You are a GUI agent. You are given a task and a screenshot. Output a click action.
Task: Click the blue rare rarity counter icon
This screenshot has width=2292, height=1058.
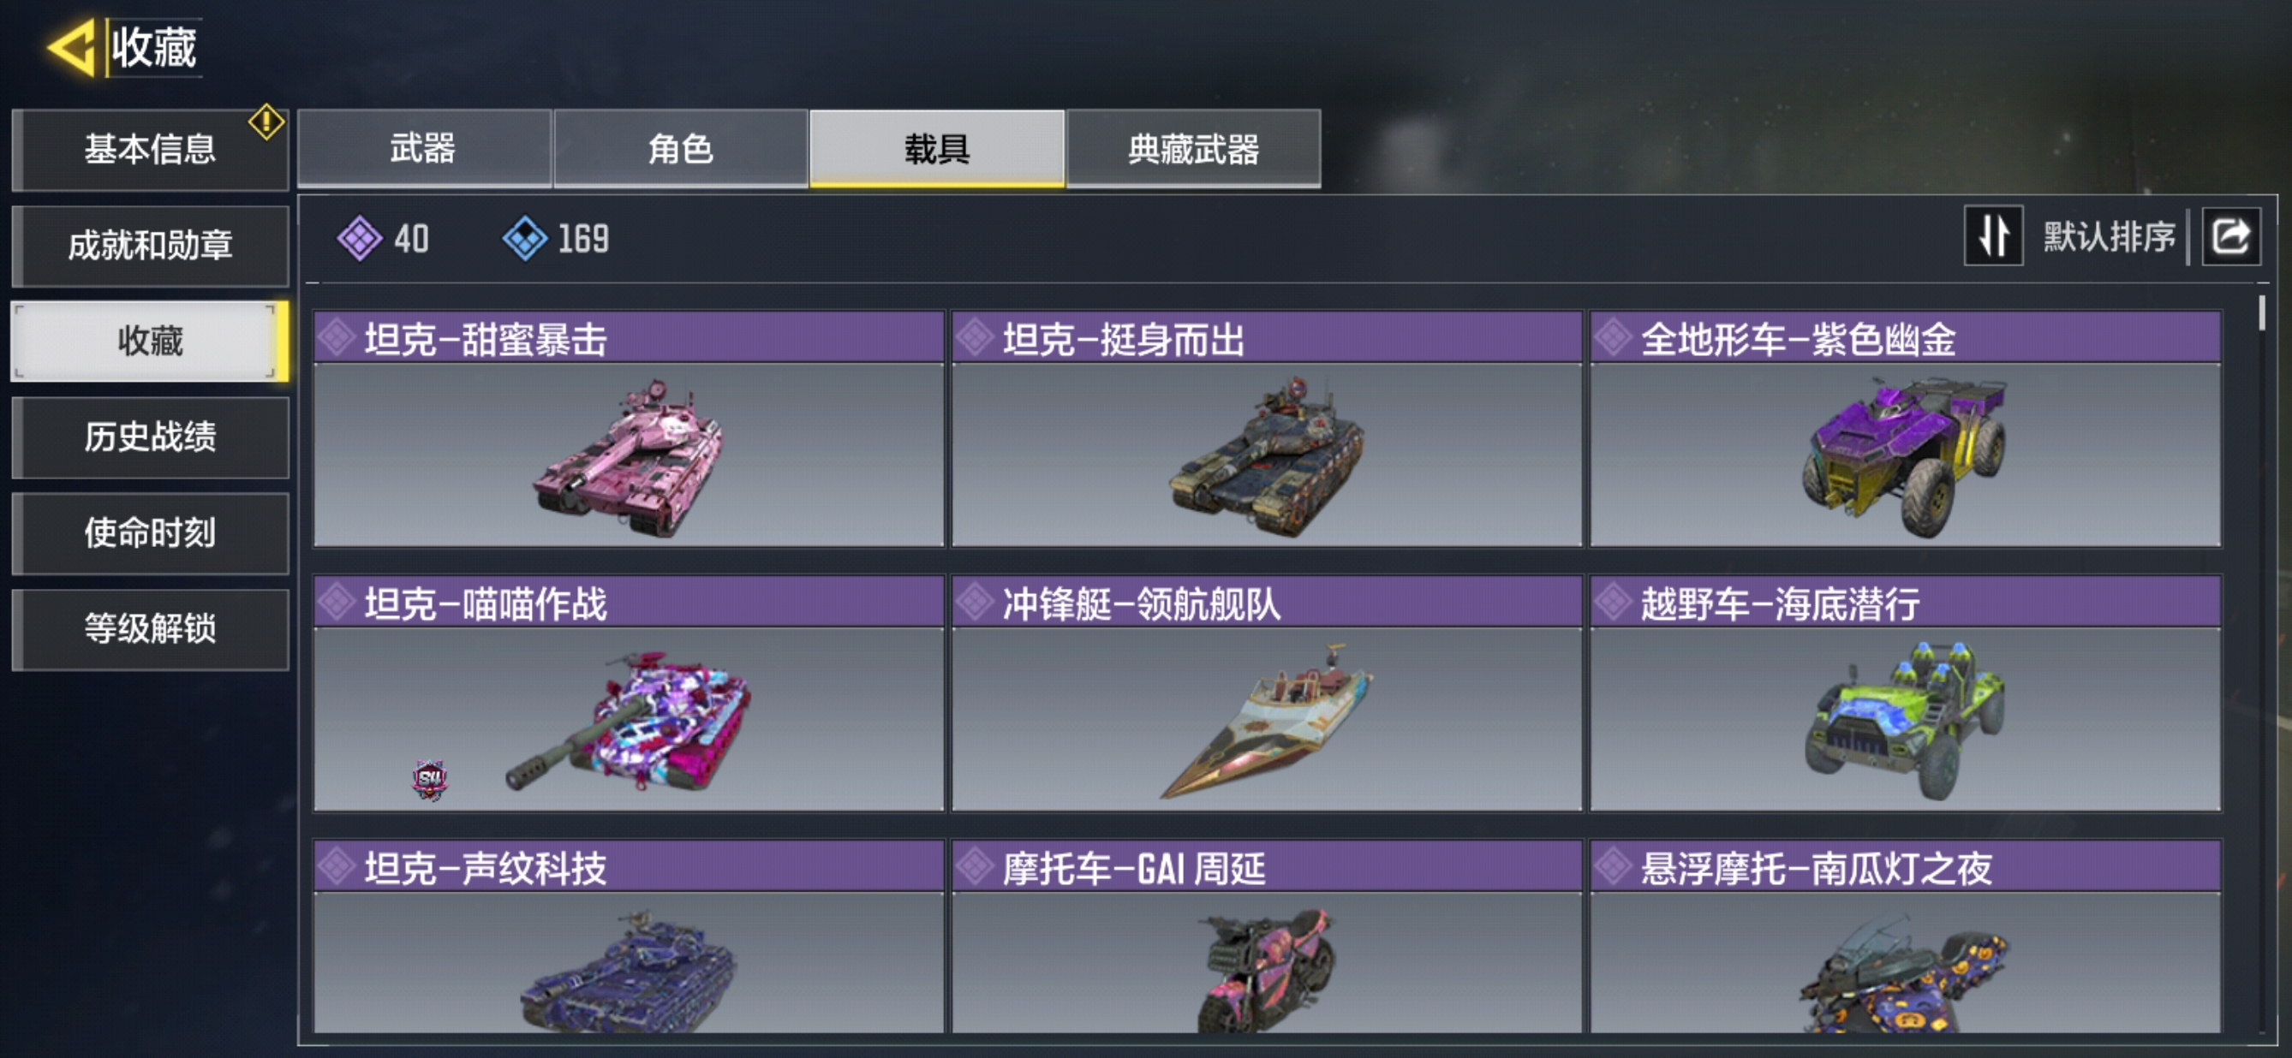[525, 238]
